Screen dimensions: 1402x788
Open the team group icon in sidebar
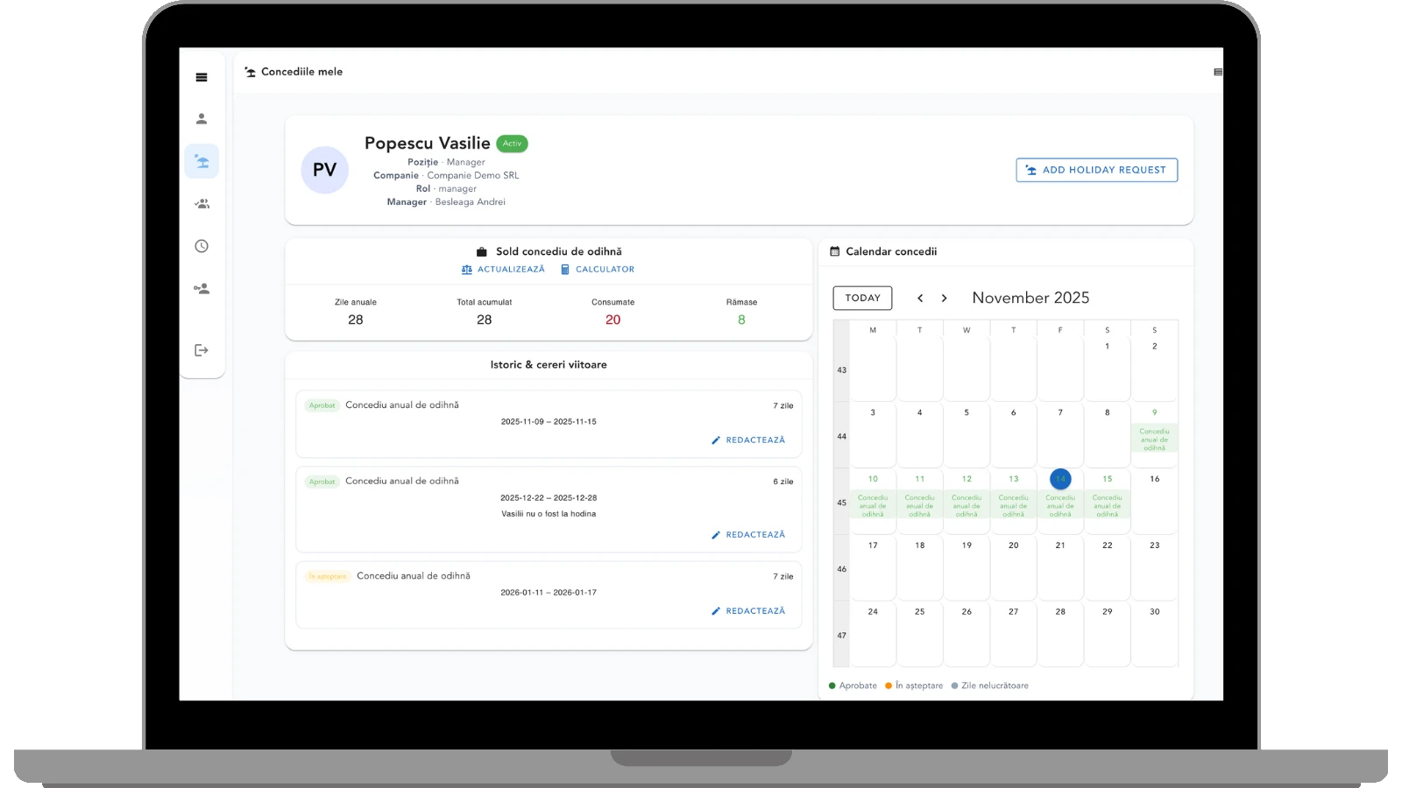(x=202, y=203)
